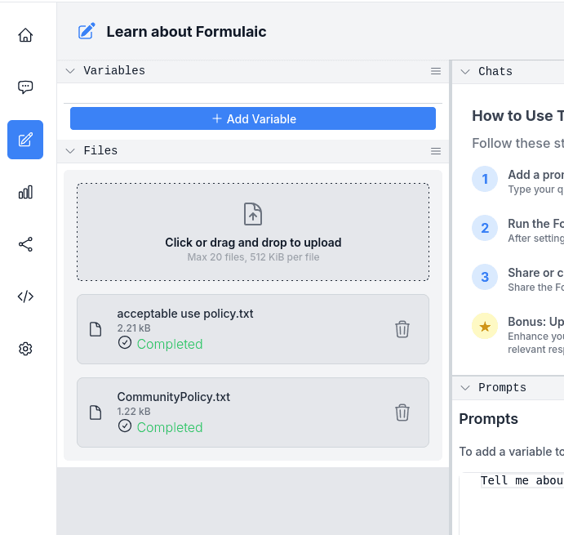Click the Variables section label
This screenshot has height=535, width=564.
pyautogui.click(x=114, y=70)
